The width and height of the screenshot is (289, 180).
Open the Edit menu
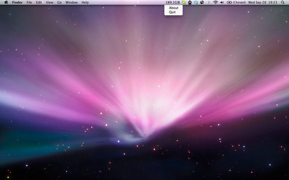pyautogui.click(x=39, y=3)
